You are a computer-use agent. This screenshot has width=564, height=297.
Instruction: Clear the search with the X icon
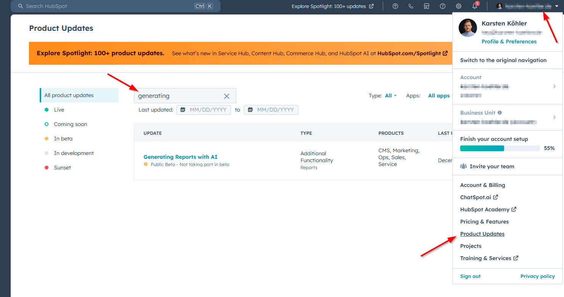click(x=226, y=96)
